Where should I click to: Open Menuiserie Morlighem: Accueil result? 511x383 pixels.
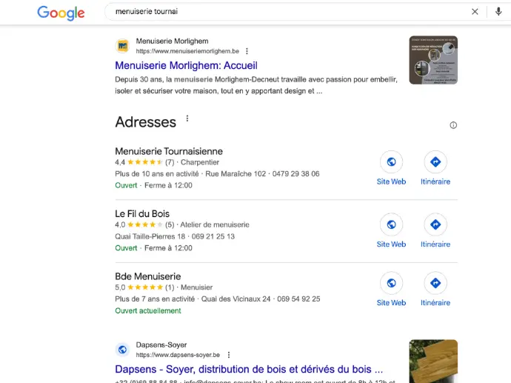click(186, 65)
